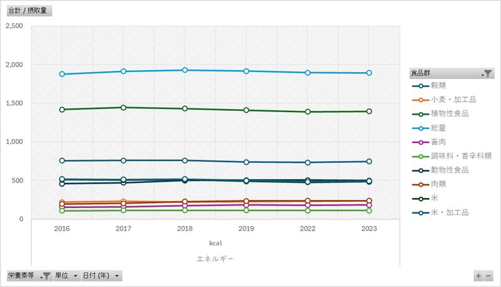Click the 植物性食品 data point for 2017
501x287 pixels.
click(x=123, y=107)
